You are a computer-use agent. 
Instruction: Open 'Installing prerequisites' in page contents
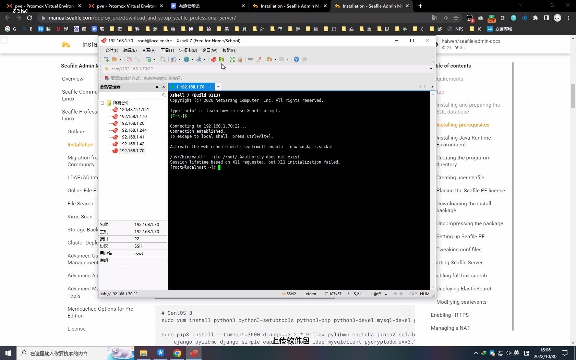(x=463, y=125)
